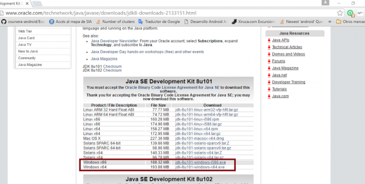365x184 pixels.
Task: Download jdk-8u101-linux-x64.tar.gz
Action: pos(198,133)
